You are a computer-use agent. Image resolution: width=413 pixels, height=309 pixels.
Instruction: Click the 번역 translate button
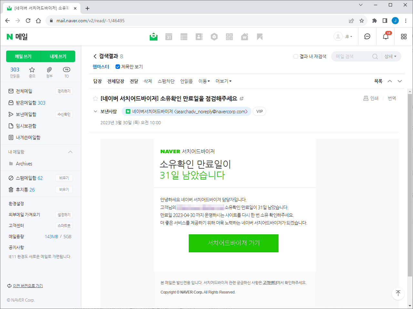point(392,98)
